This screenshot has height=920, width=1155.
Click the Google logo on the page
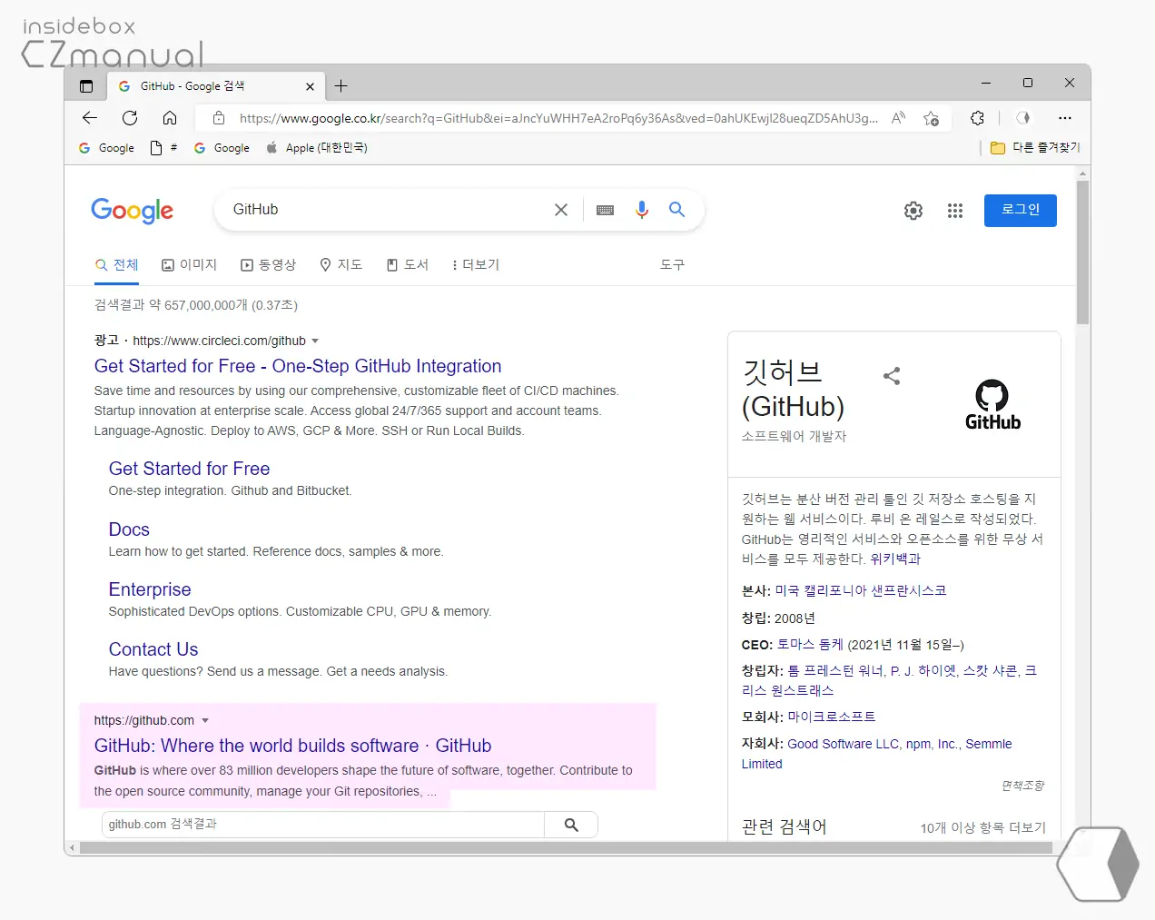click(133, 211)
